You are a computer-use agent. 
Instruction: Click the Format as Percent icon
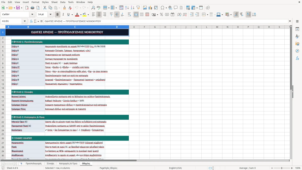[161, 15]
